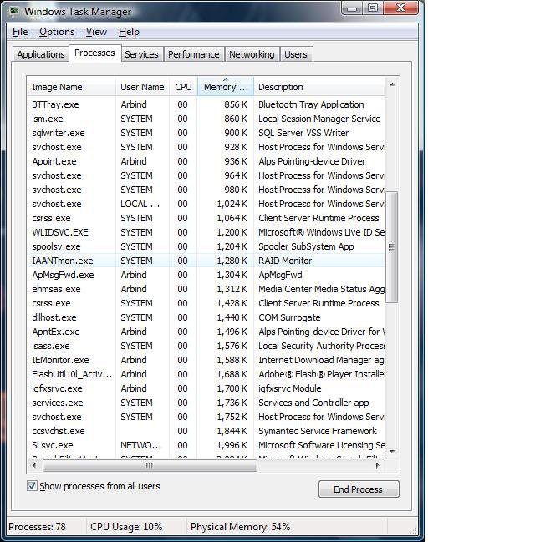Click the vertical scrollbar thumb
The image size is (535, 542).
pyautogui.click(x=392, y=247)
